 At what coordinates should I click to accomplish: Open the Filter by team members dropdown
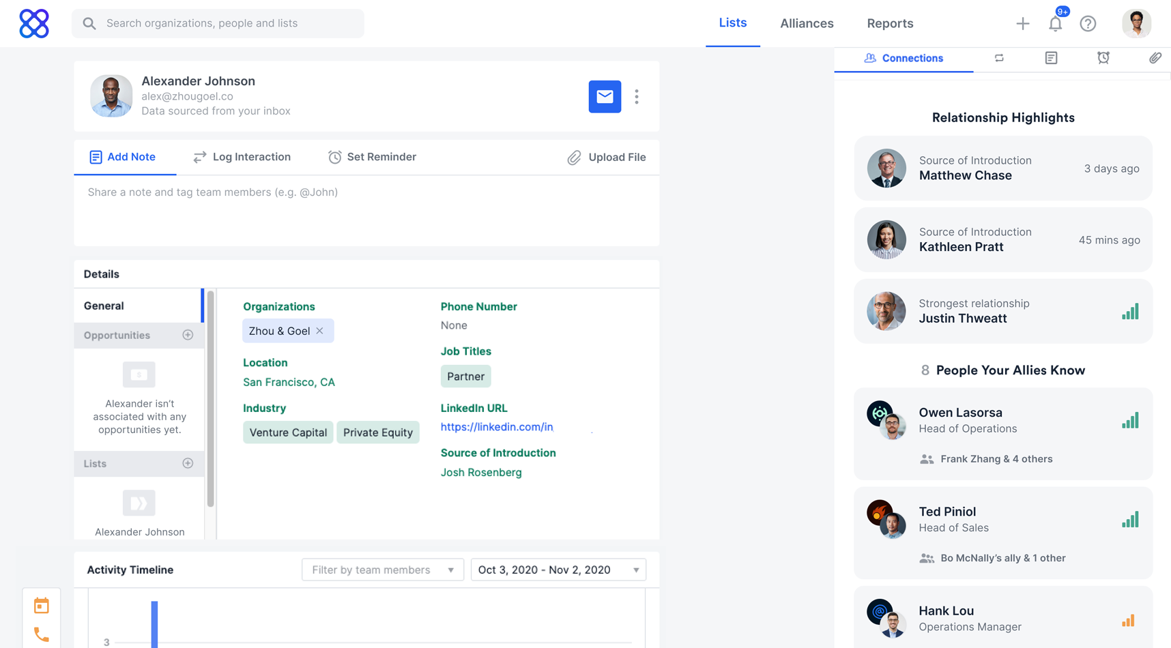(x=382, y=570)
